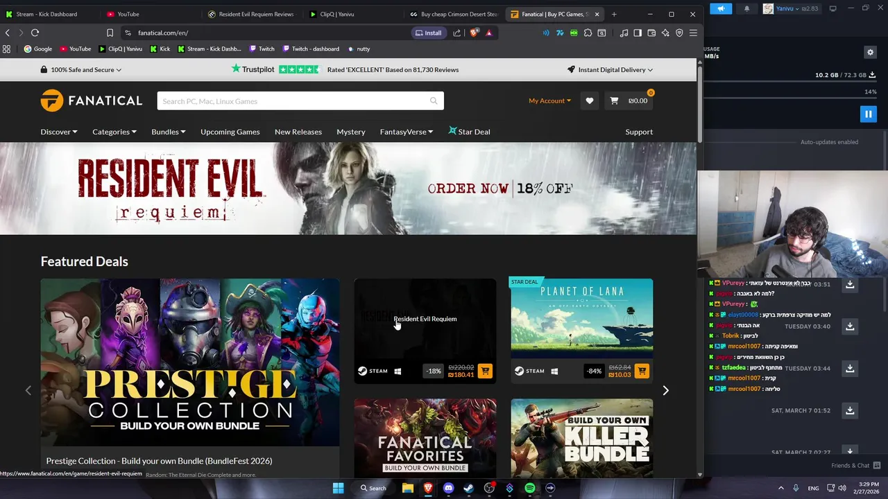Go to next featured deals slide

(x=665, y=390)
